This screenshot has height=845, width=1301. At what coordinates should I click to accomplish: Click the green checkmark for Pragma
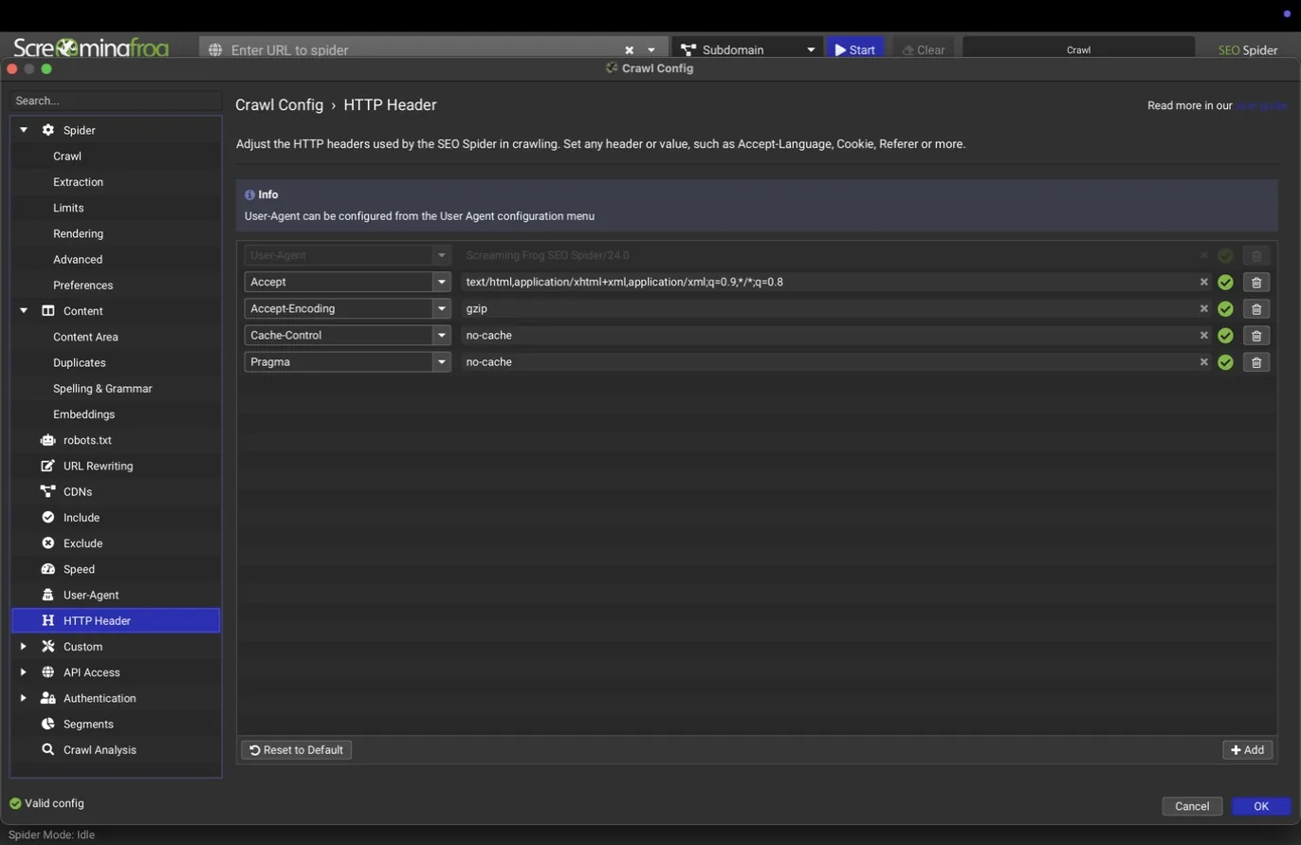point(1225,361)
